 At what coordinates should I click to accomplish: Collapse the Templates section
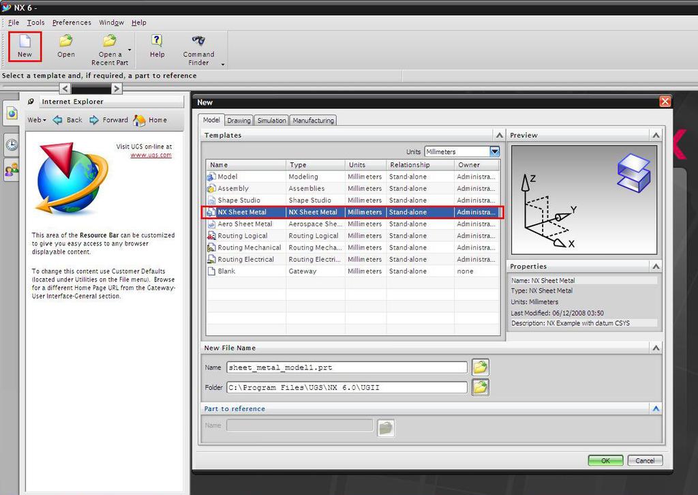tap(499, 135)
